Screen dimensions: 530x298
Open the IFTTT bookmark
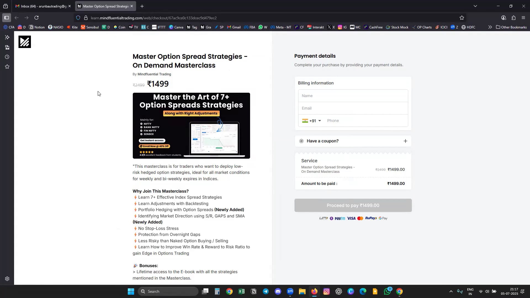coord(158,27)
